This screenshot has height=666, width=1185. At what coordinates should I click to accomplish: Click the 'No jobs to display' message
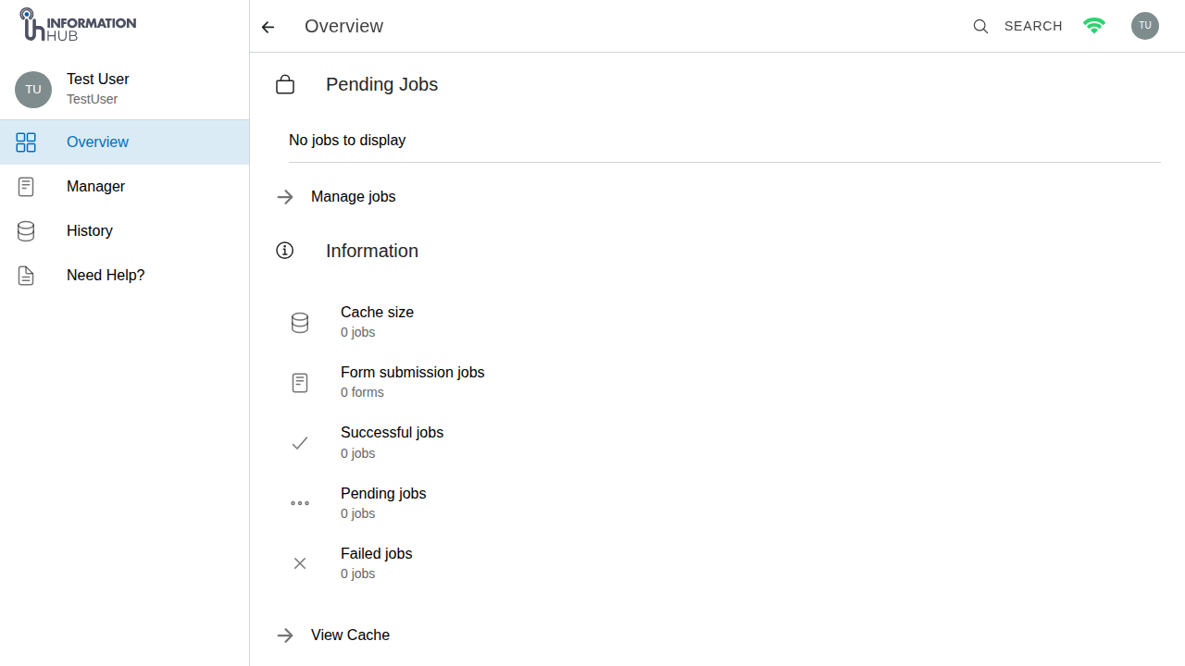click(x=347, y=141)
